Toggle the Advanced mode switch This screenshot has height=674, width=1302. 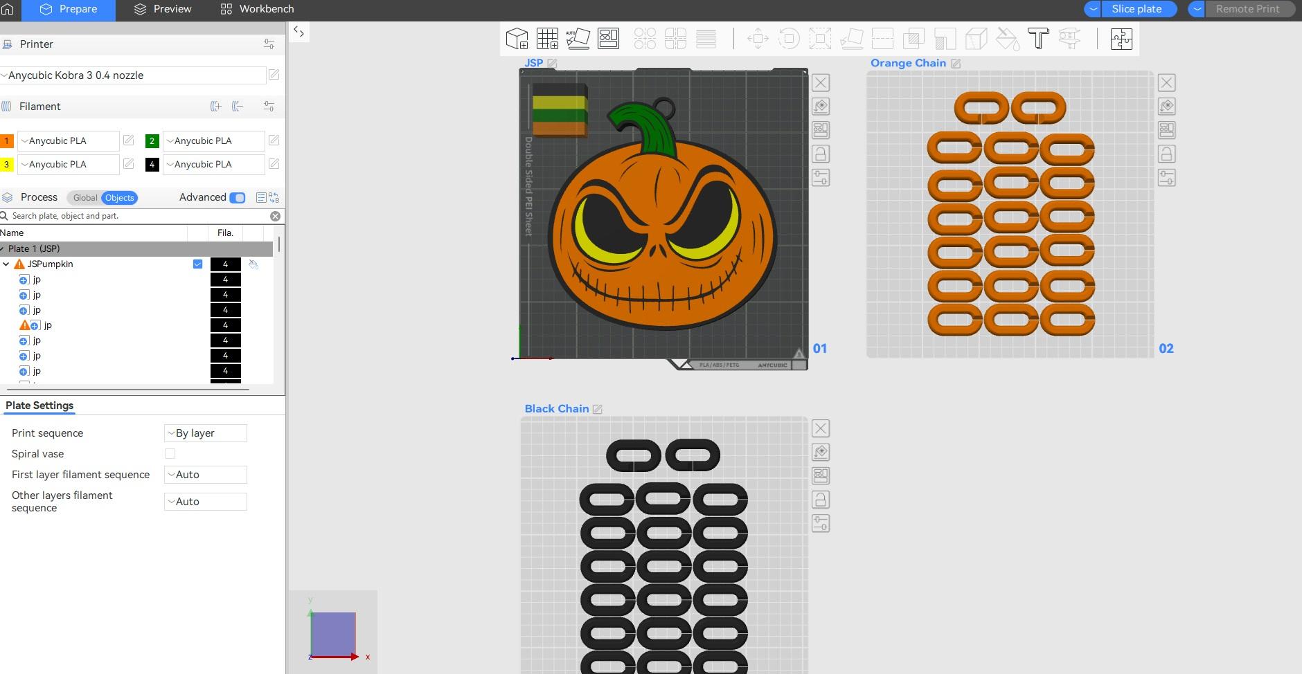tap(238, 198)
